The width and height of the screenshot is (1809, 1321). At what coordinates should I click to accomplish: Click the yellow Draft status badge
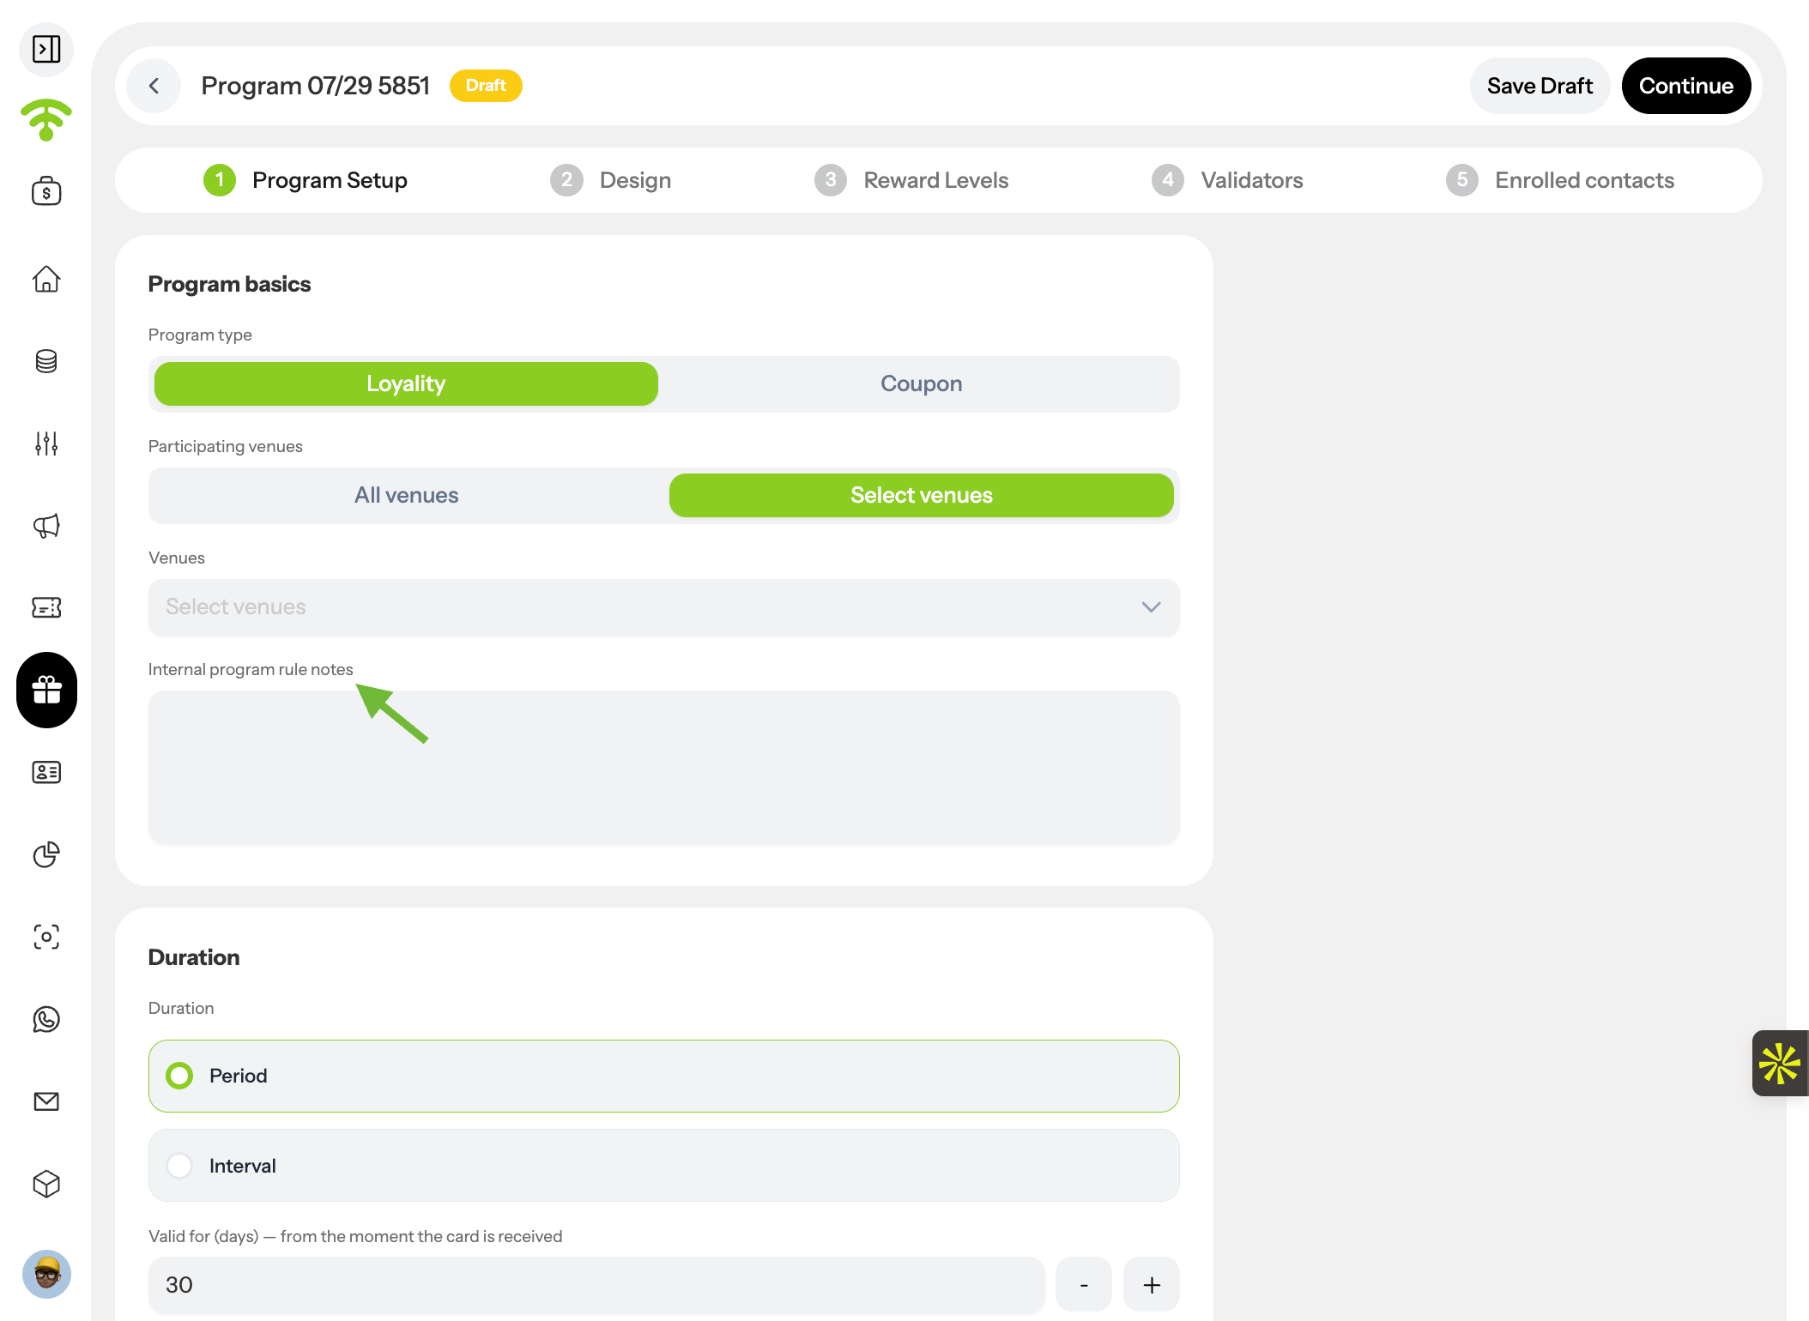point(486,86)
